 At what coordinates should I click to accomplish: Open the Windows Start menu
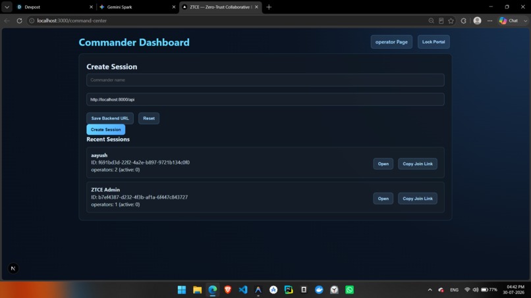(182, 289)
